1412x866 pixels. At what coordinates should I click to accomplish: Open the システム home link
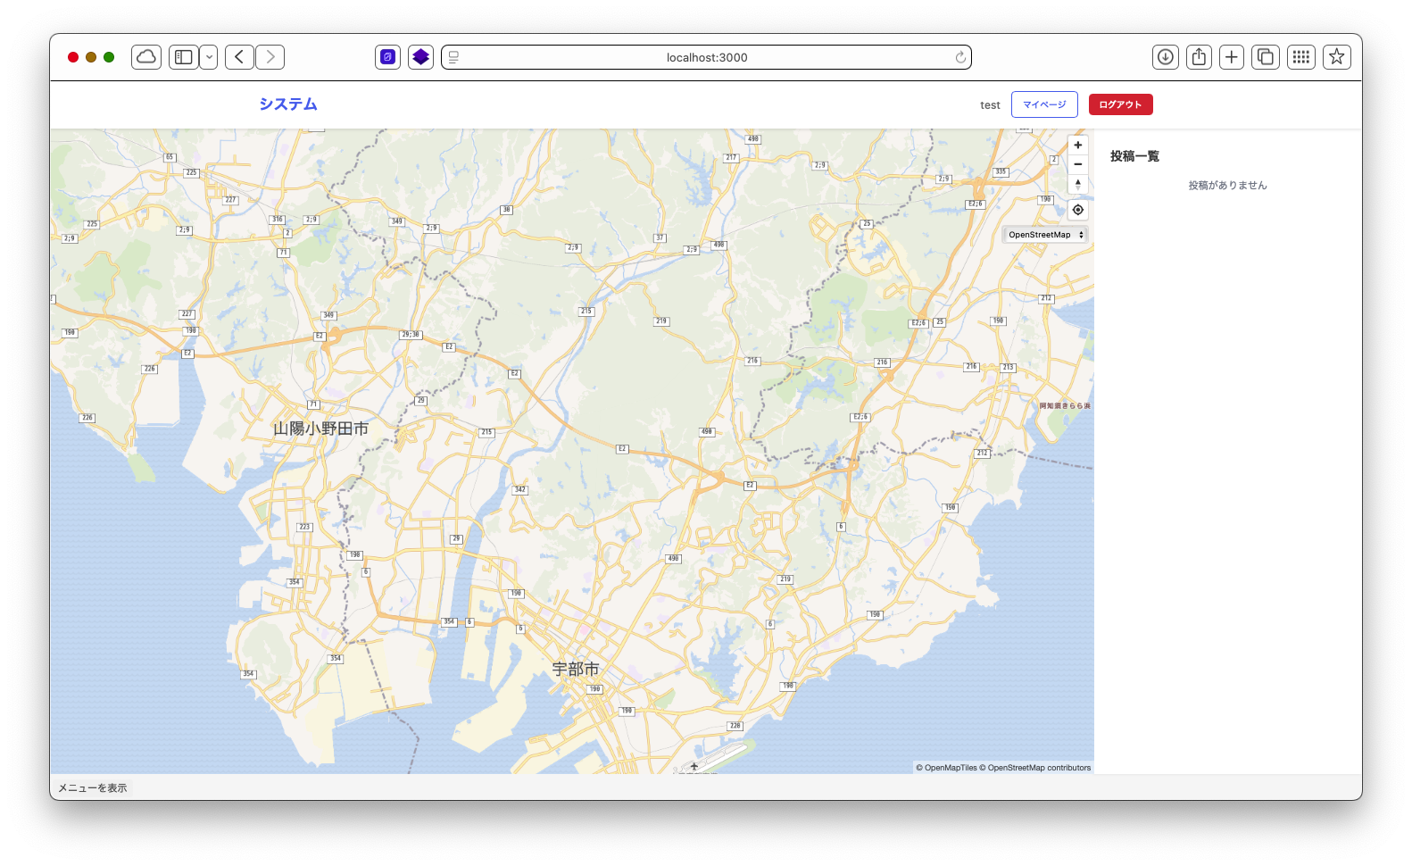(288, 104)
